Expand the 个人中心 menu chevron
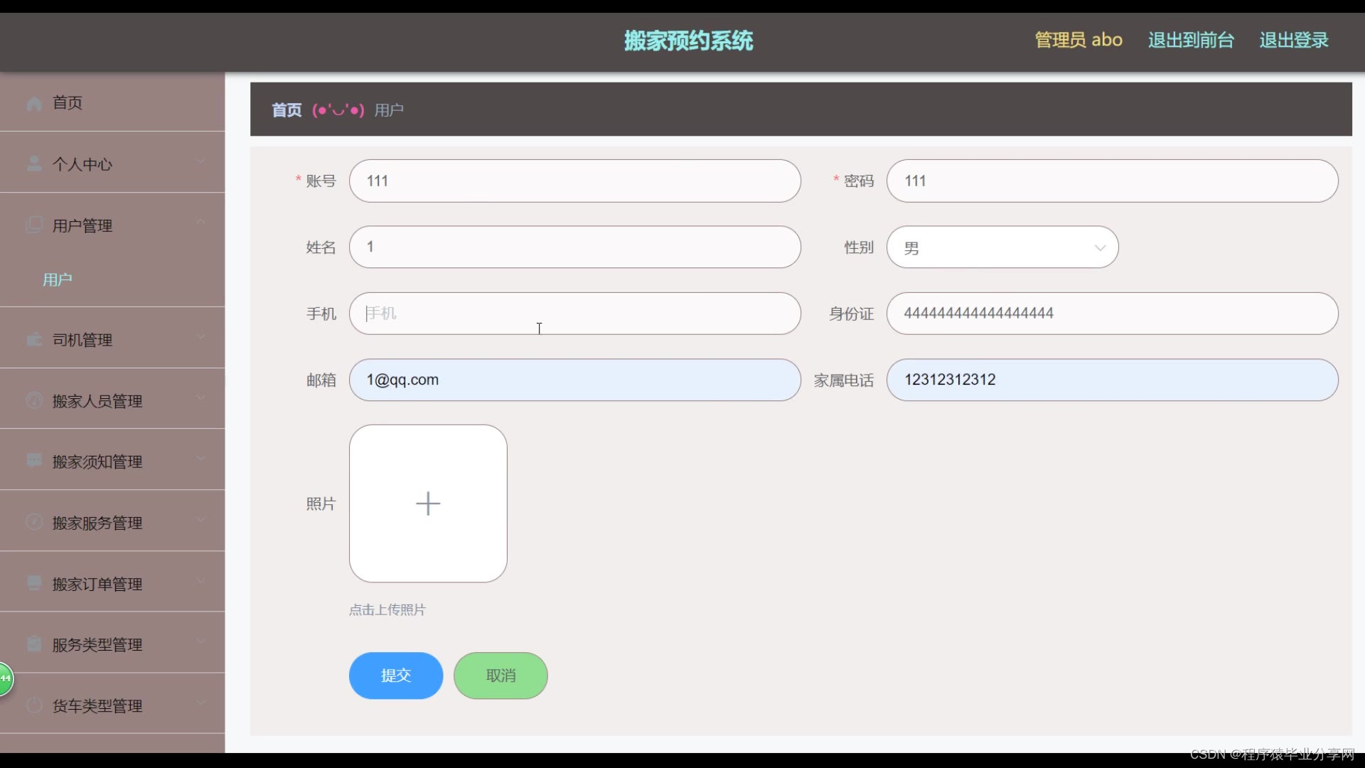The image size is (1365, 768). (x=201, y=161)
